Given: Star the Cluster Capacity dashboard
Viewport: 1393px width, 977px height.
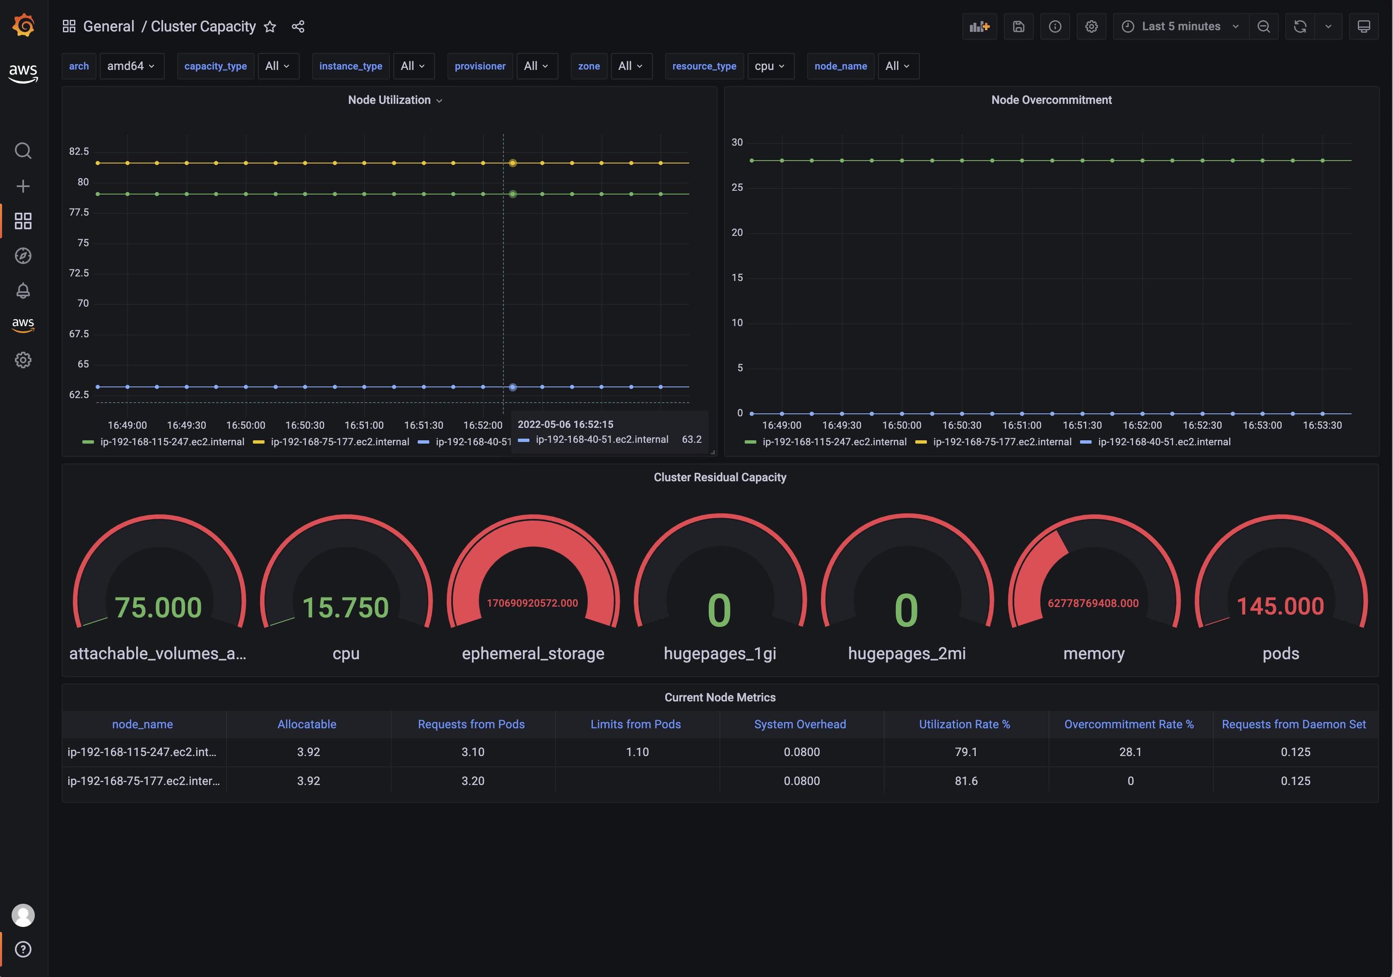Looking at the screenshot, I should [x=270, y=26].
